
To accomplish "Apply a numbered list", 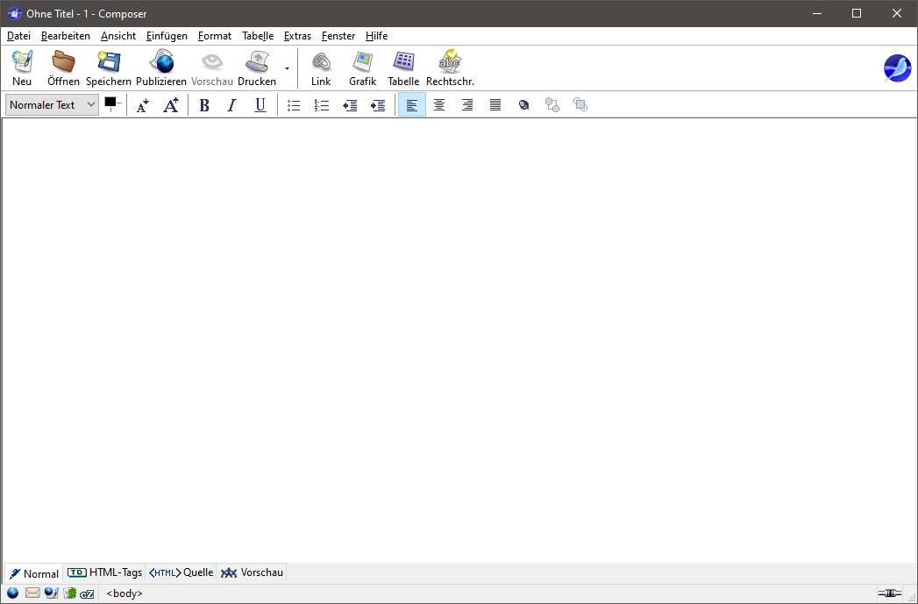I will point(322,105).
